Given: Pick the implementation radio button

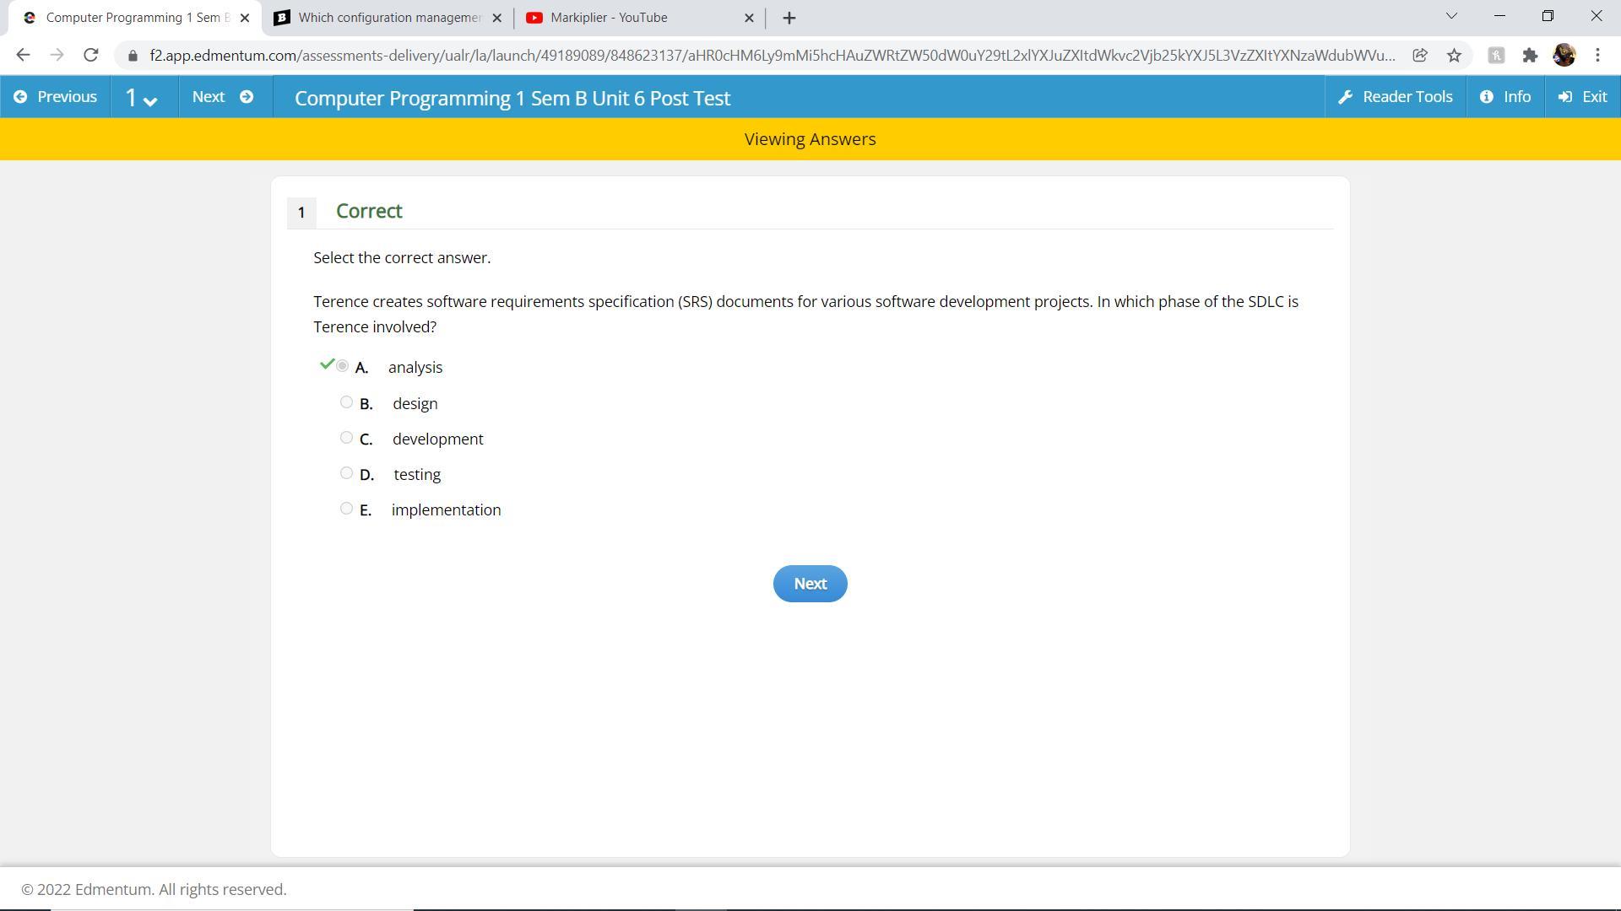Looking at the screenshot, I should click(346, 509).
